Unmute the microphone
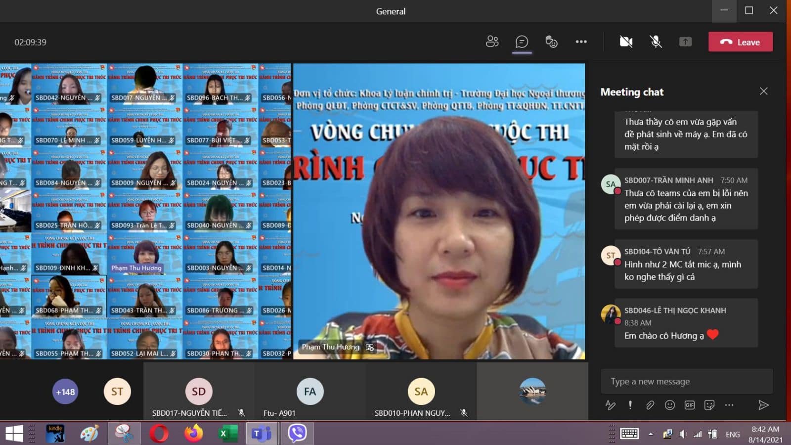The height and width of the screenshot is (445, 791). [x=656, y=42]
